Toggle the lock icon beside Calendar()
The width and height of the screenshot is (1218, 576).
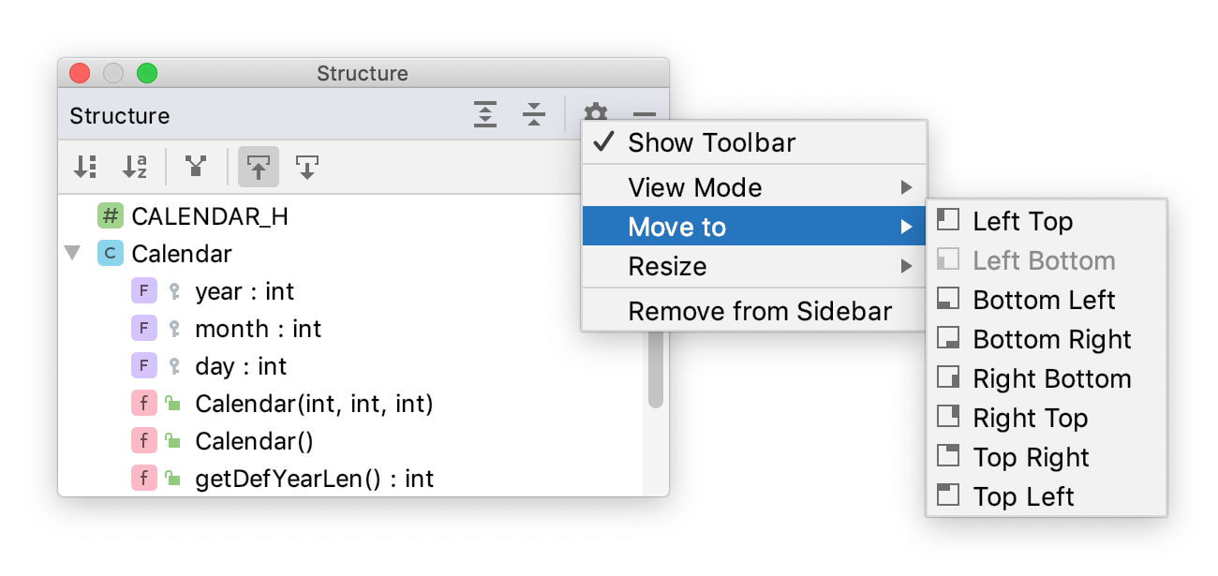171,440
